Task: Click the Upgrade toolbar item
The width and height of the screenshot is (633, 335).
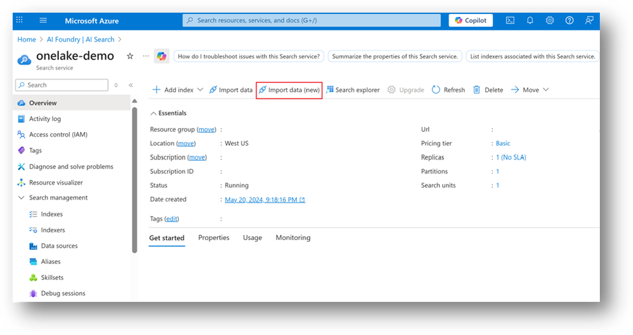Action: pos(406,90)
